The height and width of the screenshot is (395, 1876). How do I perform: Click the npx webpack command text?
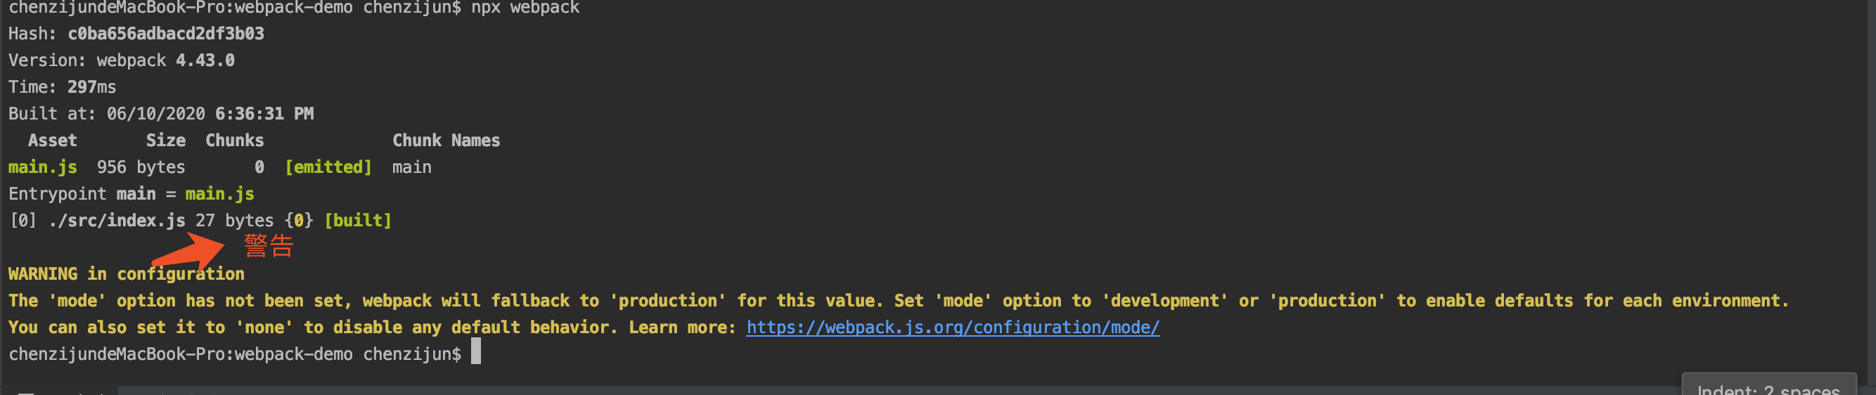[525, 8]
